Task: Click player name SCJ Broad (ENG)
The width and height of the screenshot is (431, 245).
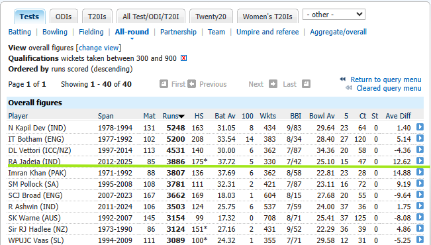Action: point(35,195)
